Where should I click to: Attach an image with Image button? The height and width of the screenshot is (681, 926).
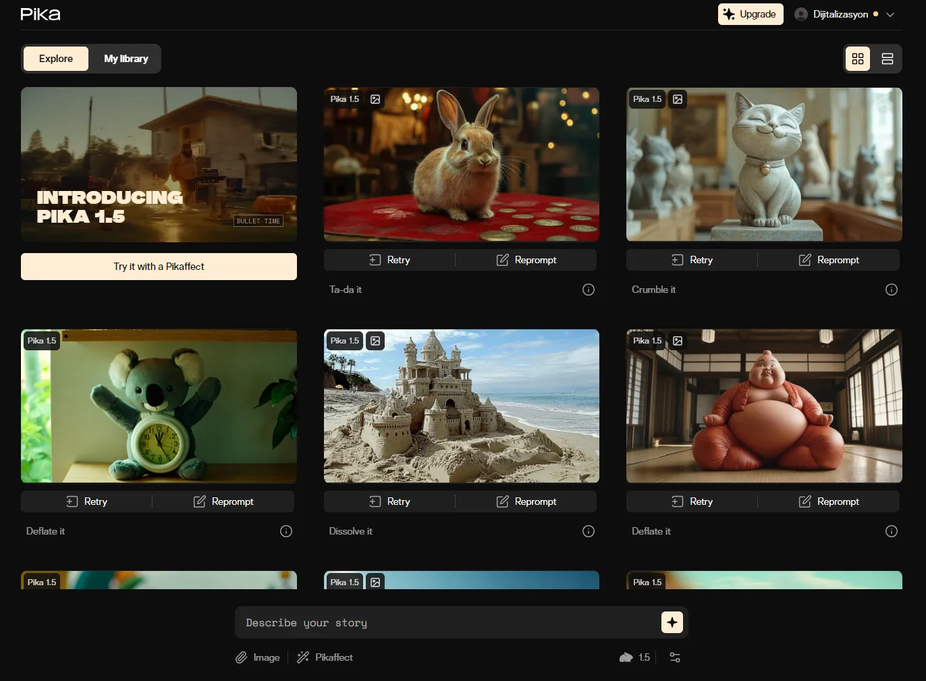tap(257, 657)
